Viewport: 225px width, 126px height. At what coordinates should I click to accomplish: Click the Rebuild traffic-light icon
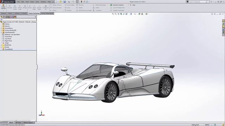[x=82, y=2]
